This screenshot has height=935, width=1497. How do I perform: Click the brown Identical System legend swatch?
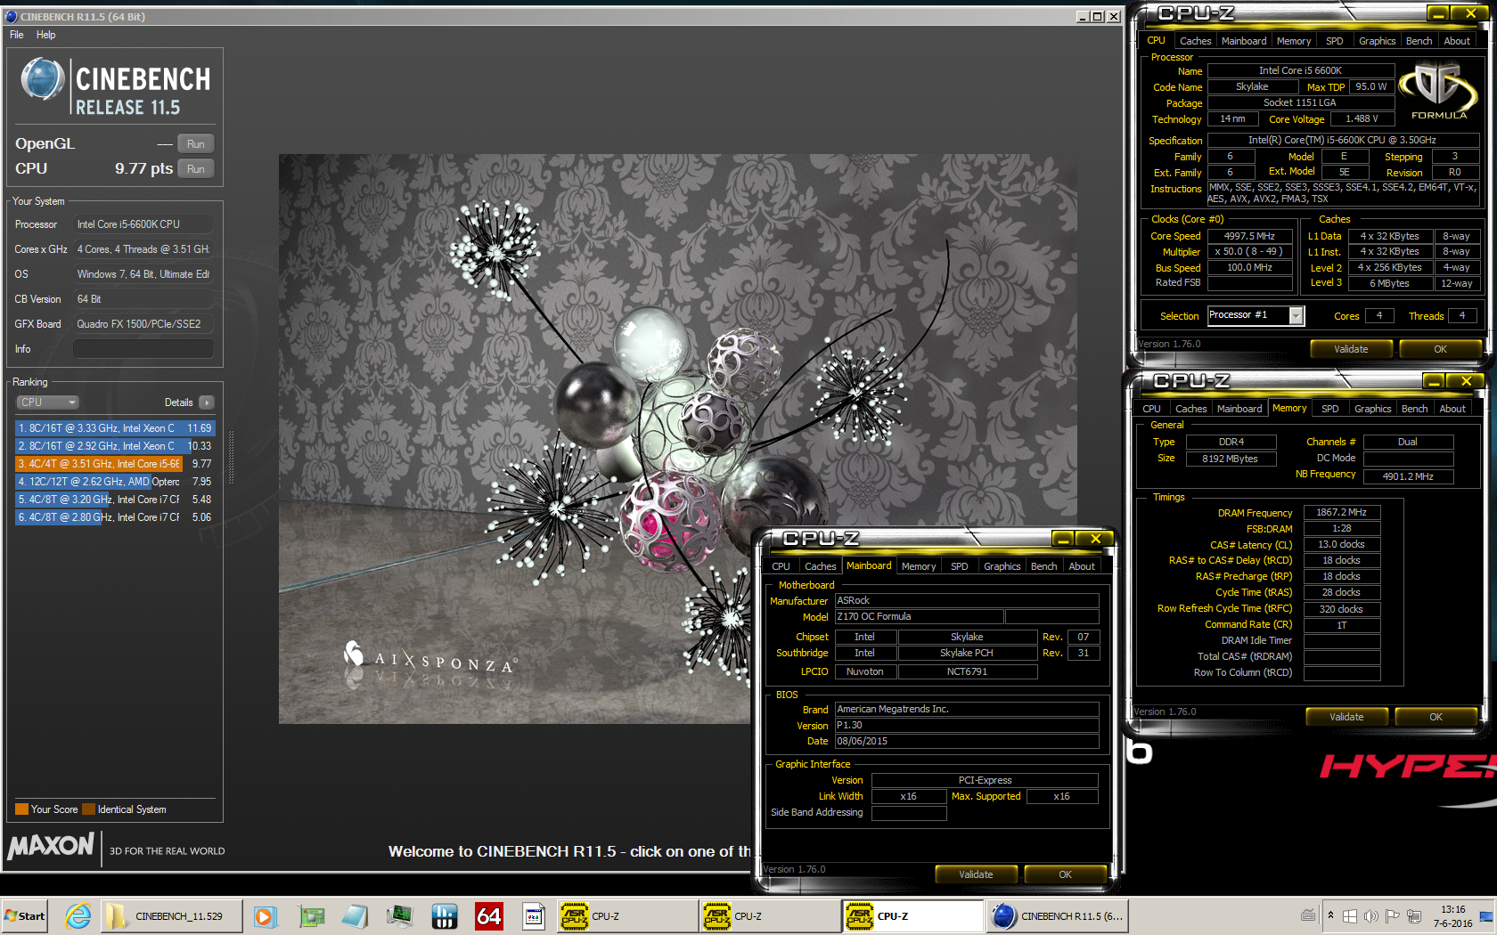tap(88, 809)
